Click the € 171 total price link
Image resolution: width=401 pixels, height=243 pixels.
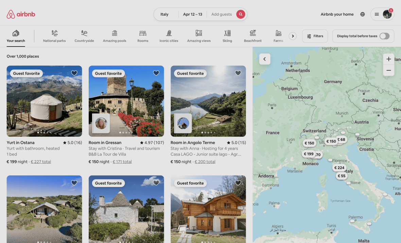click(122, 162)
